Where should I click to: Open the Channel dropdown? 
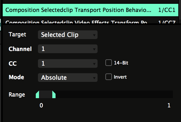point(67,49)
